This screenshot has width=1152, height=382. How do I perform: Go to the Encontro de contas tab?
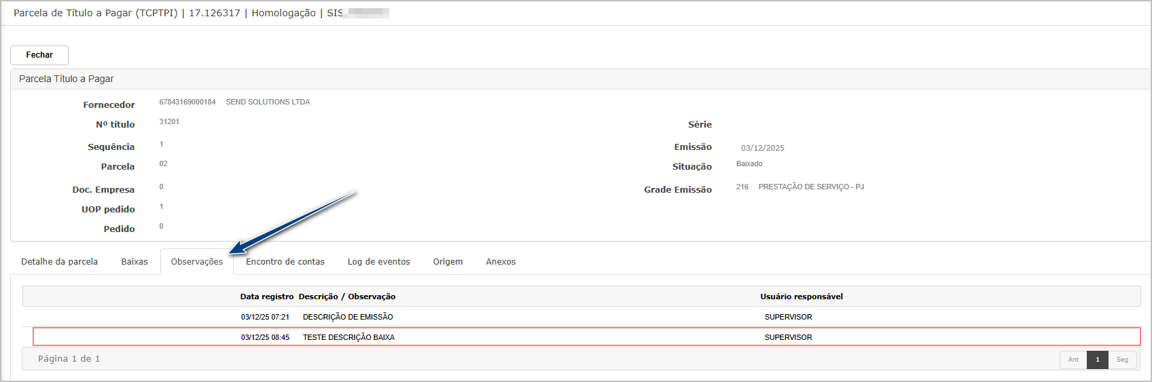[x=285, y=262]
